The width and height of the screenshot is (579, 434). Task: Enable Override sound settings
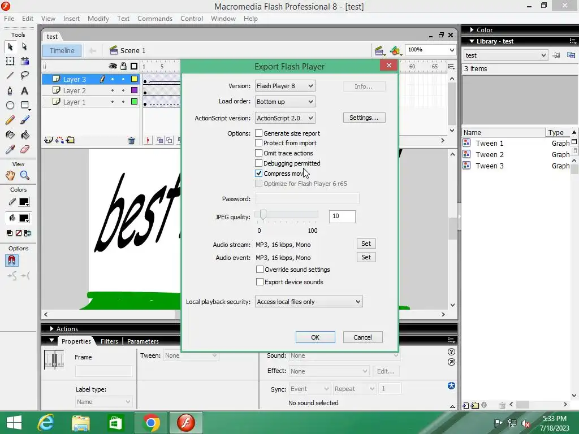click(260, 270)
